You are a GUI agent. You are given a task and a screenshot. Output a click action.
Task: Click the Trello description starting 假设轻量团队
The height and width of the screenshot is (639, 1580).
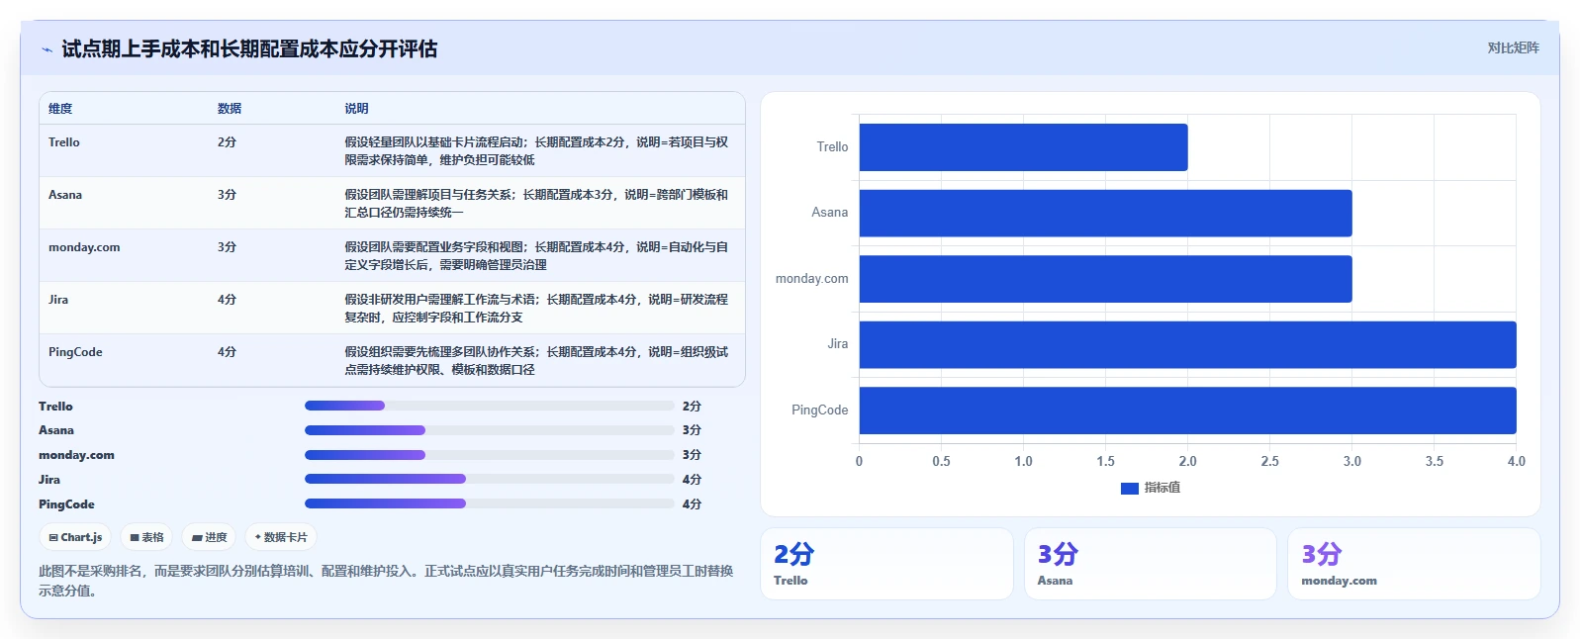536,151
